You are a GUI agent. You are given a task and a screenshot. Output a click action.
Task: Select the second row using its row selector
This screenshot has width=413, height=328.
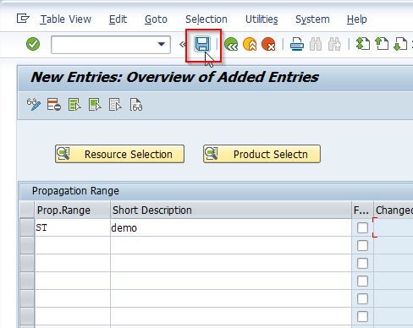click(x=27, y=245)
